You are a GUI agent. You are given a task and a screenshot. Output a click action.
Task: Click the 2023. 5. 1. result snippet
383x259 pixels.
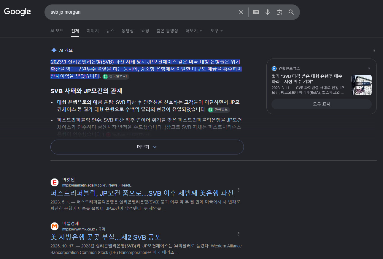point(145,205)
